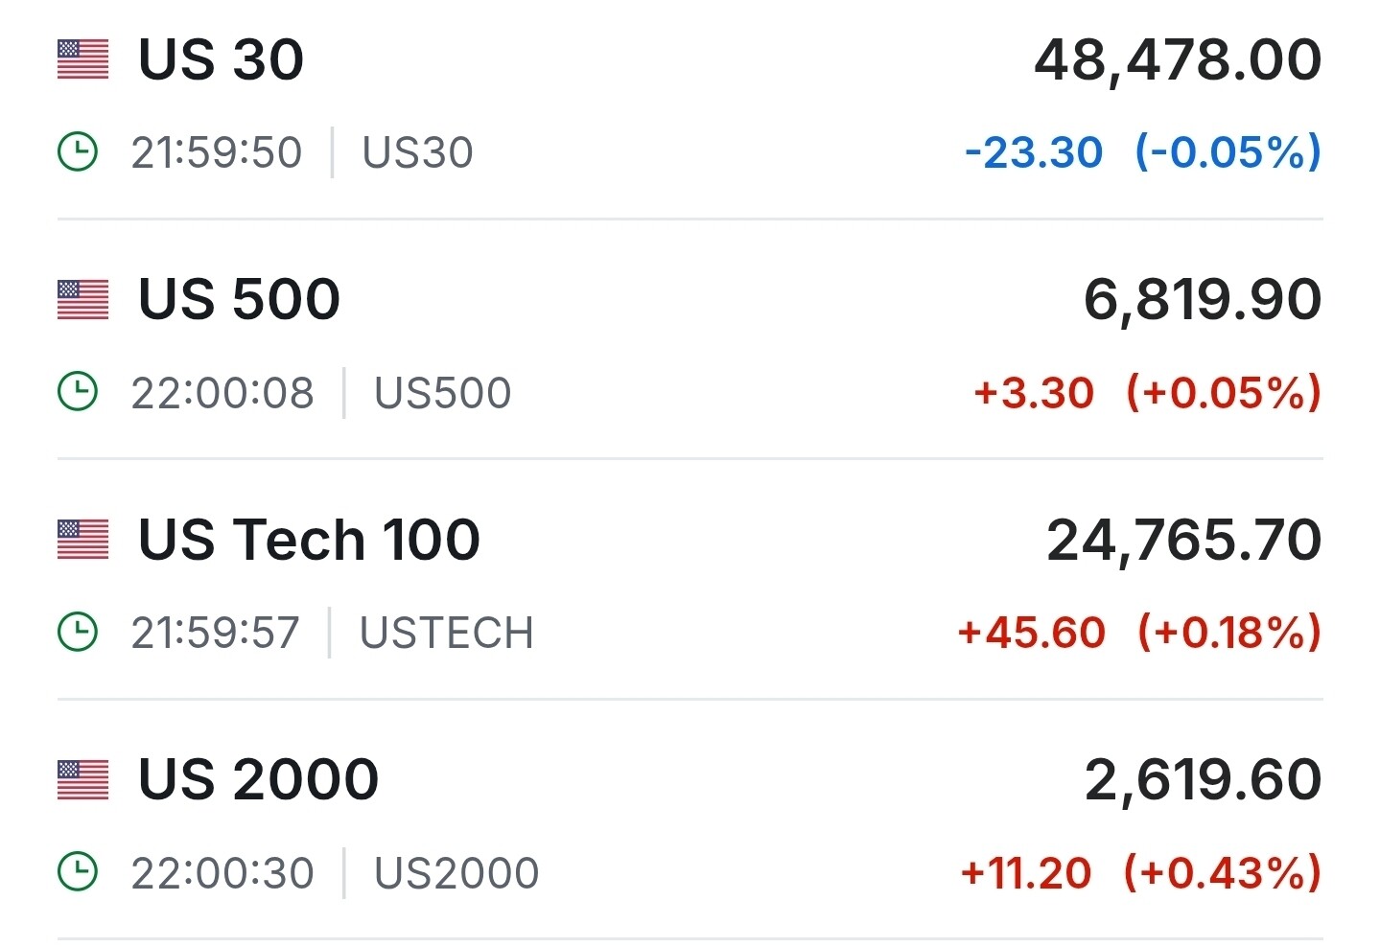Select the US Tech 100 title
Screen dimensions: 1380x947
coord(309,539)
